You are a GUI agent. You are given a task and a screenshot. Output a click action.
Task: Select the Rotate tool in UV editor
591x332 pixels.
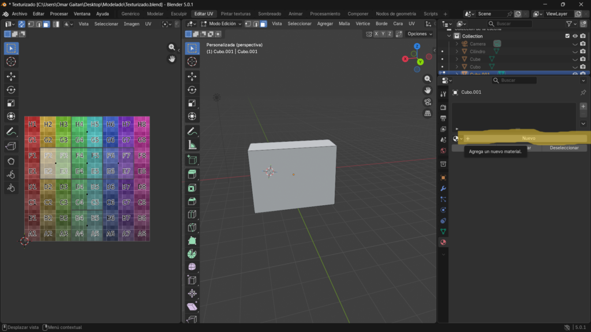[11, 89]
